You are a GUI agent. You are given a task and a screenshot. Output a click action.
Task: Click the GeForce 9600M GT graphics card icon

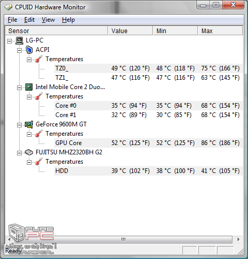[29, 124]
